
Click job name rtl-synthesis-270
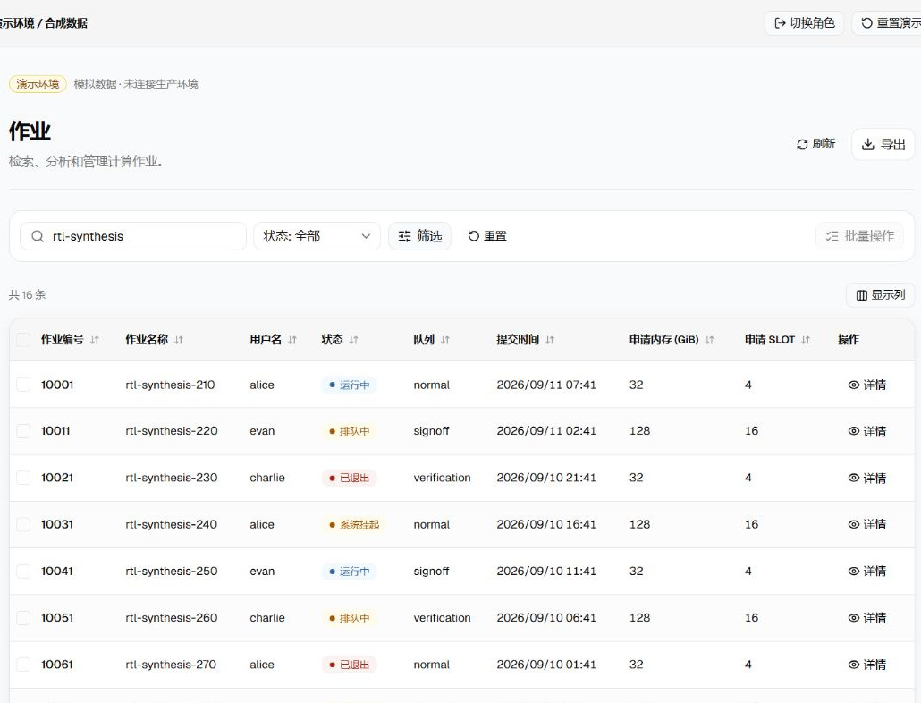pos(171,665)
